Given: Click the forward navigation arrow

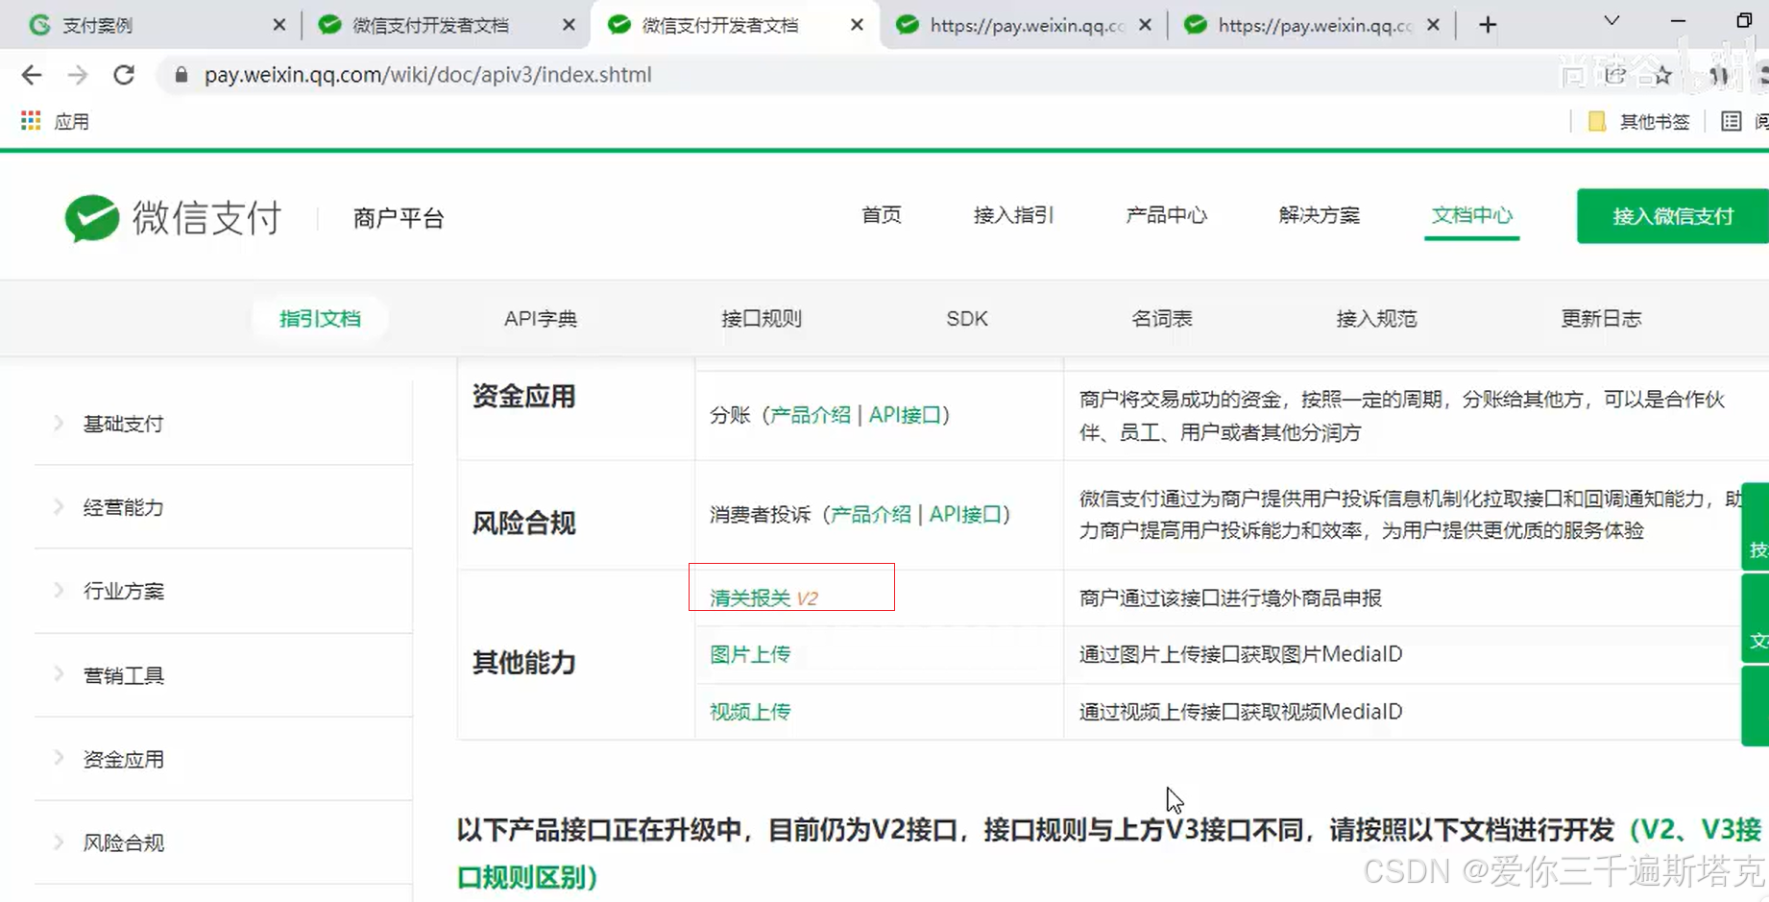Looking at the screenshot, I should pos(77,75).
